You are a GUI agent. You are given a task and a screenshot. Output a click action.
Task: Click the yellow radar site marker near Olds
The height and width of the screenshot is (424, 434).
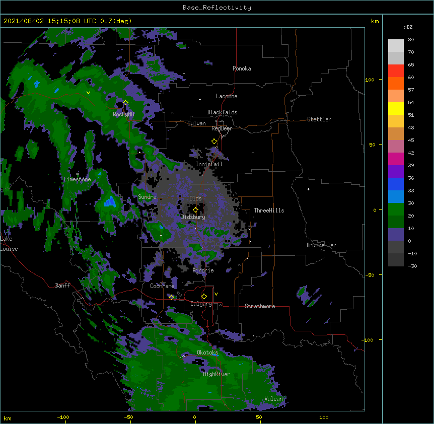tap(195, 210)
